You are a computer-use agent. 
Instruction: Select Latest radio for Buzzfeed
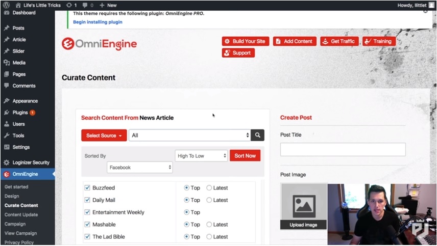[x=209, y=188]
